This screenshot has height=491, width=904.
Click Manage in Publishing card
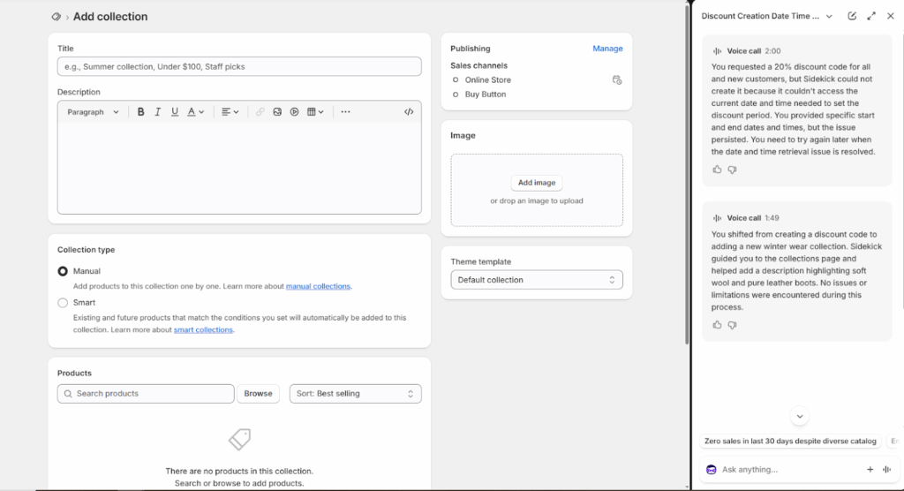coord(607,49)
